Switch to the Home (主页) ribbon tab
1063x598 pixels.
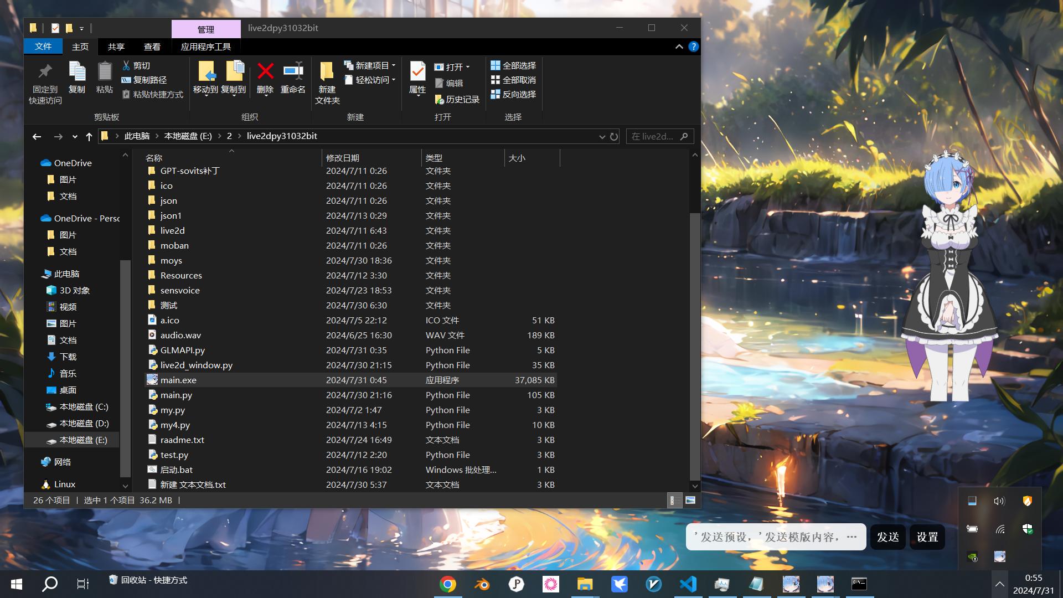tap(80, 47)
